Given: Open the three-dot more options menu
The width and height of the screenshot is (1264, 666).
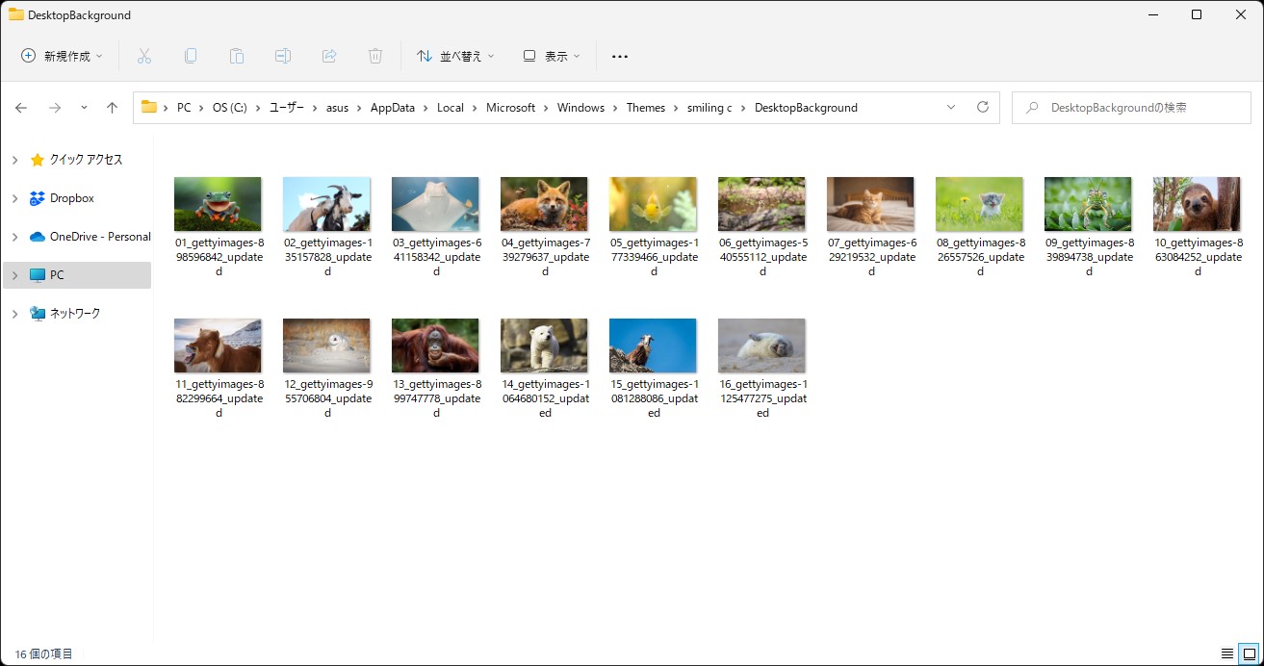Looking at the screenshot, I should point(620,56).
